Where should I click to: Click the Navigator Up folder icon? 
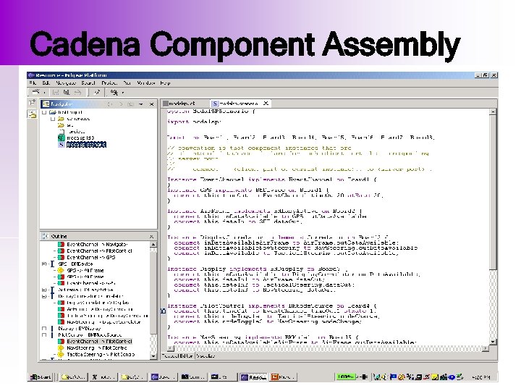130,104
